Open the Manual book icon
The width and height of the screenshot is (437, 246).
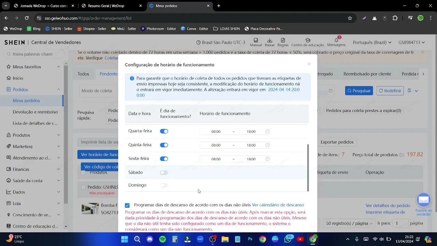tap(256, 40)
